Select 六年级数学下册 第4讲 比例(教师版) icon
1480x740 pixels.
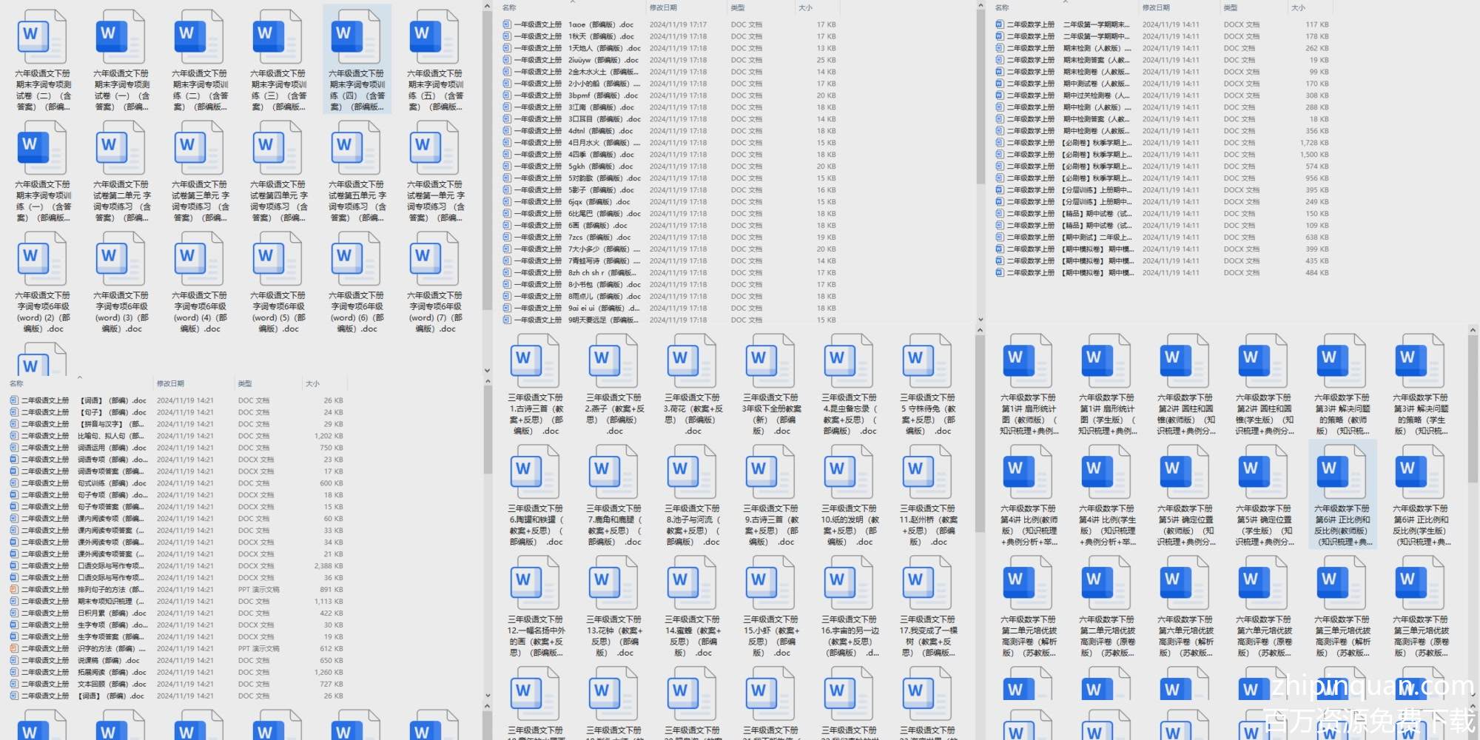point(1028,471)
